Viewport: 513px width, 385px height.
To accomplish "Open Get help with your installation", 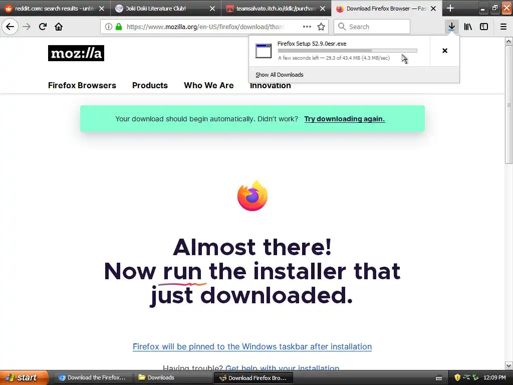I will tap(282, 368).
